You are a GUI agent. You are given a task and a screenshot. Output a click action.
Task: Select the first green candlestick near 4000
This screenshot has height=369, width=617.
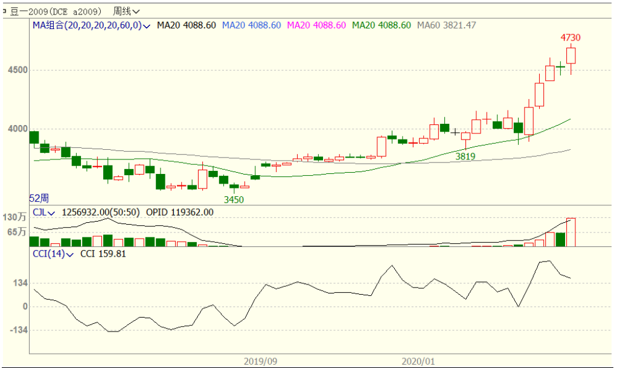pyautogui.click(x=34, y=138)
